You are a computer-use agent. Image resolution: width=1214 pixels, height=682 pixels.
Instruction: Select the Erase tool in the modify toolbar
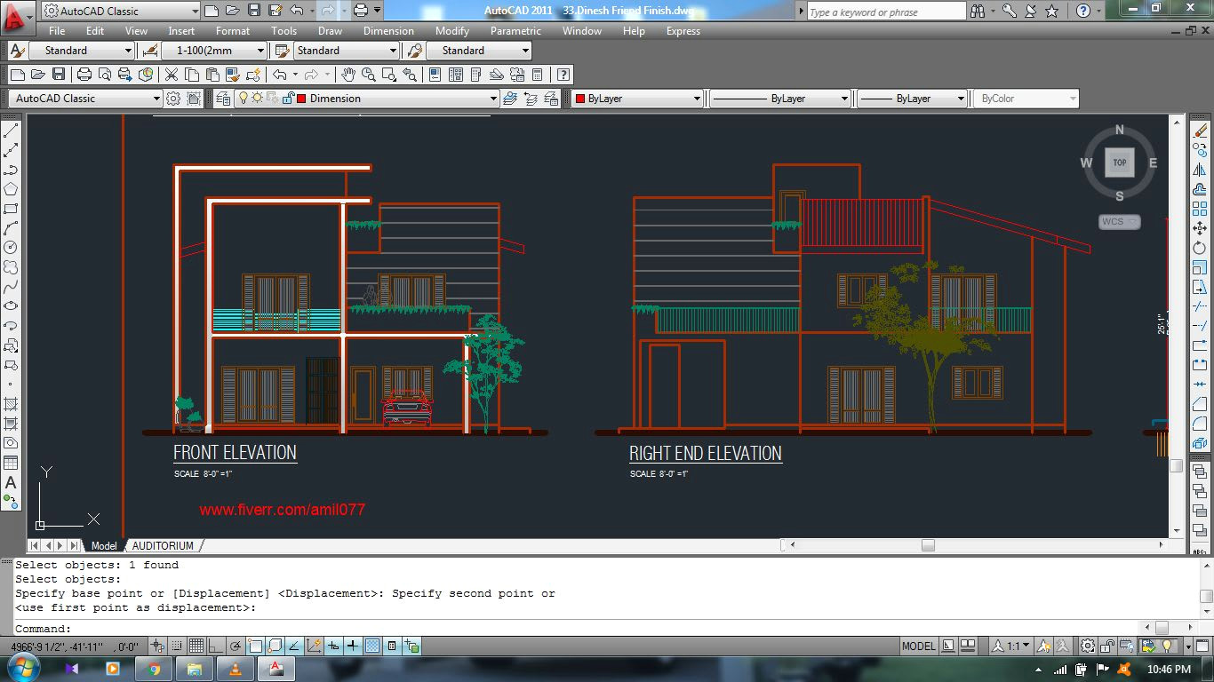1201,131
